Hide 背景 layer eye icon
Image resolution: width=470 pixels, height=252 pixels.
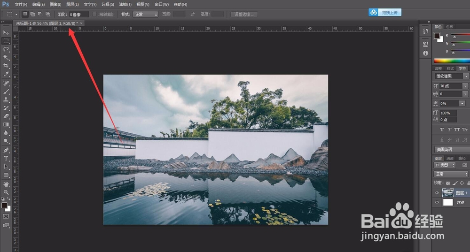click(x=437, y=202)
